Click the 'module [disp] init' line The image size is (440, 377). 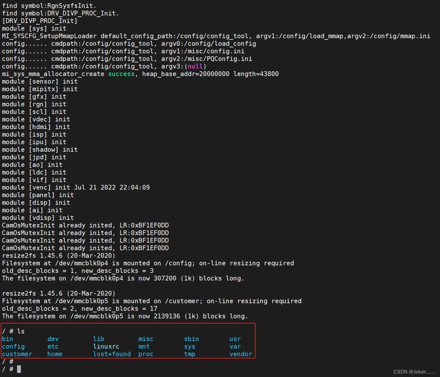tap(36, 203)
